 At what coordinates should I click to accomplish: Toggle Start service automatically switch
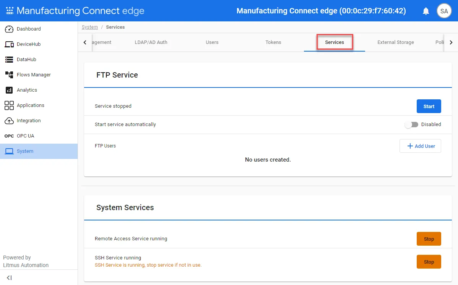pos(411,125)
